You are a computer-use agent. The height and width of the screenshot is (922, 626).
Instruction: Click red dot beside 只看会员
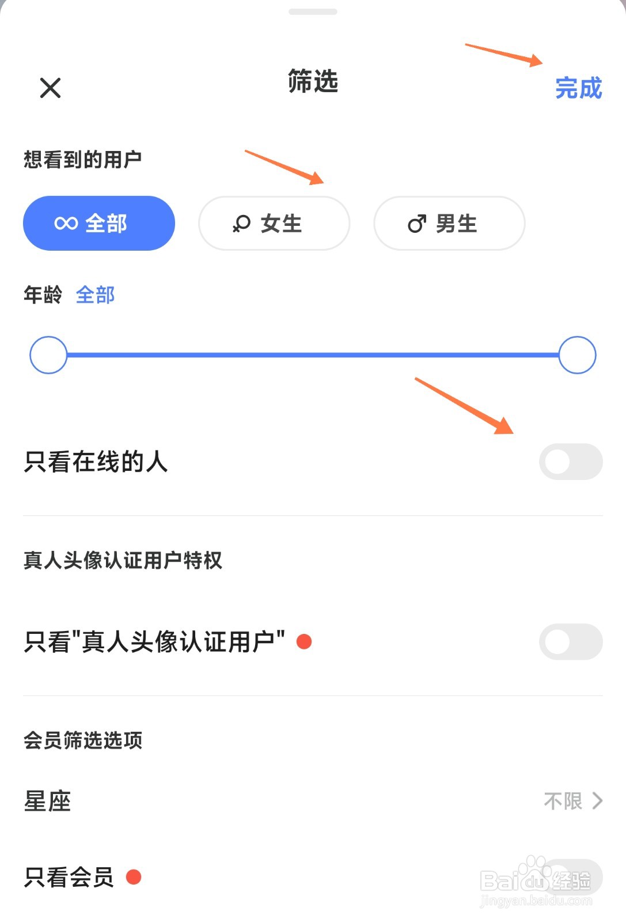point(134,877)
